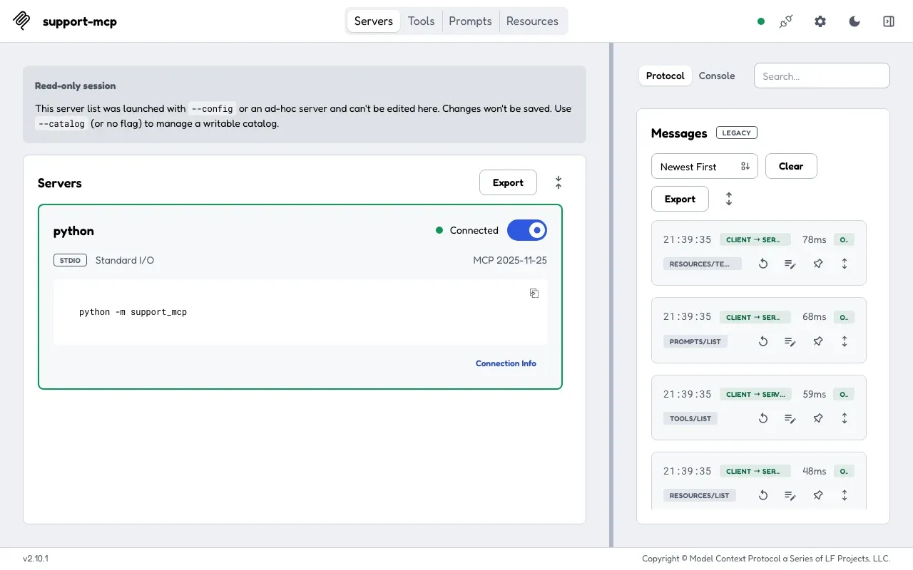The height and width of the screenshot is (570, 913).
Task: Open settings via the gear icon
Action: (820, 21)
